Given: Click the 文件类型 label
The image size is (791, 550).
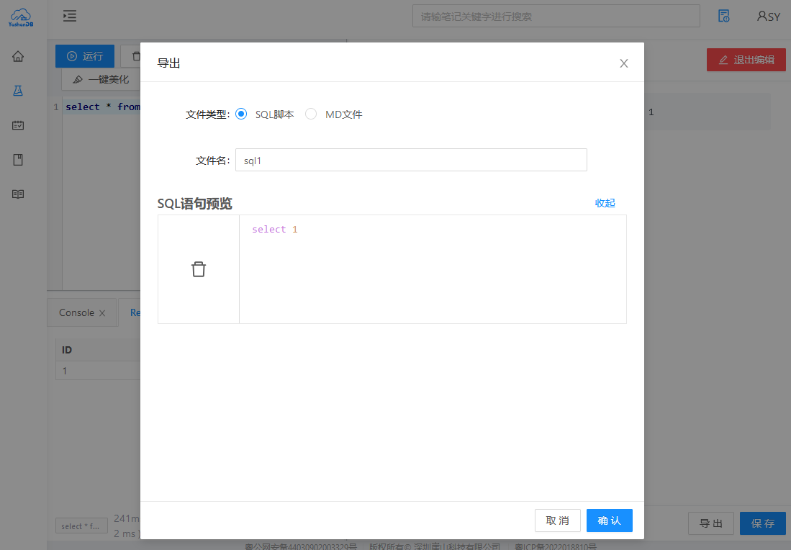Looking at the screenshot, I should coord(208,114).
